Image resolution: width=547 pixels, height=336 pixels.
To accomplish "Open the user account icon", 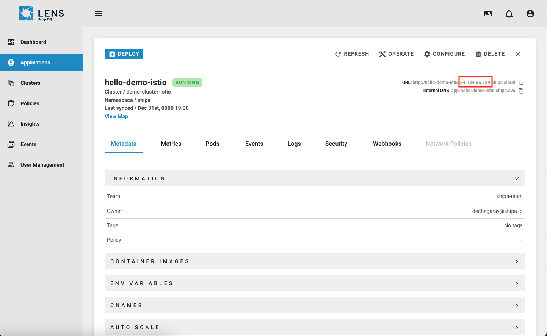I will tap(530, 14).
